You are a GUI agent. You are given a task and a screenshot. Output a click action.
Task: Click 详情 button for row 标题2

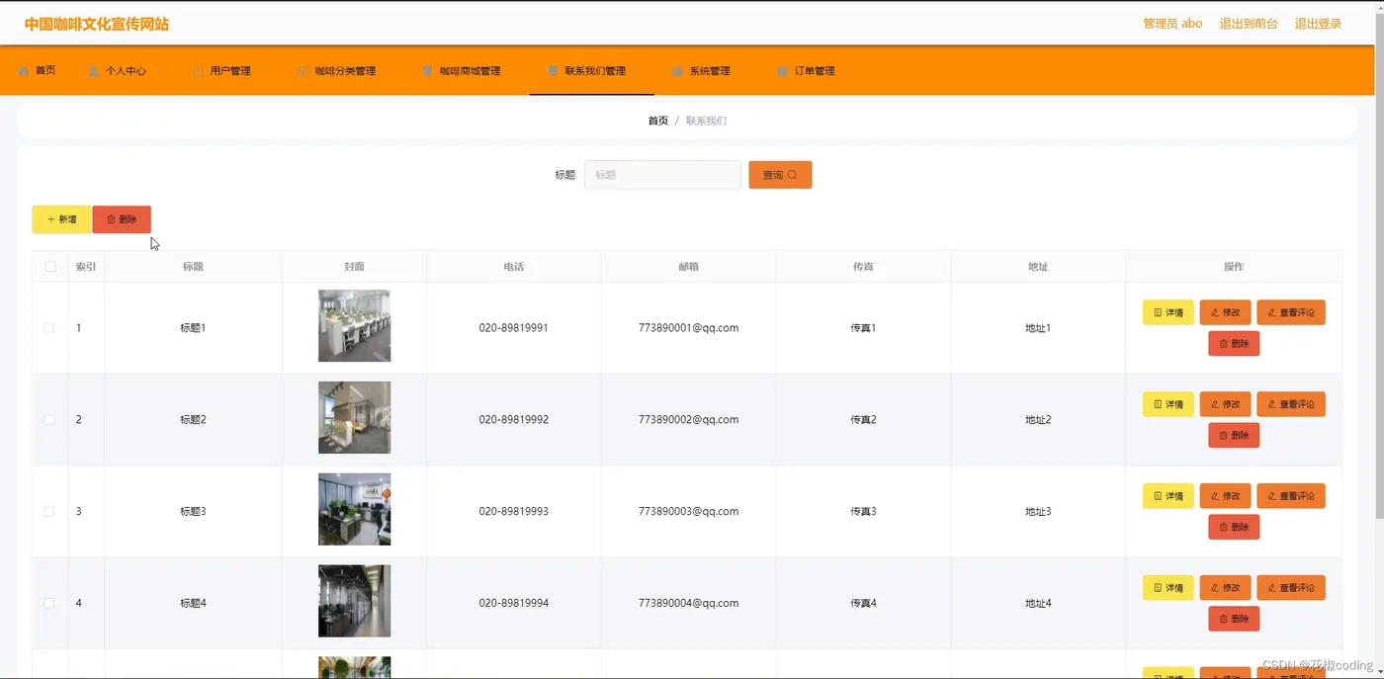tap(1168, 404)
